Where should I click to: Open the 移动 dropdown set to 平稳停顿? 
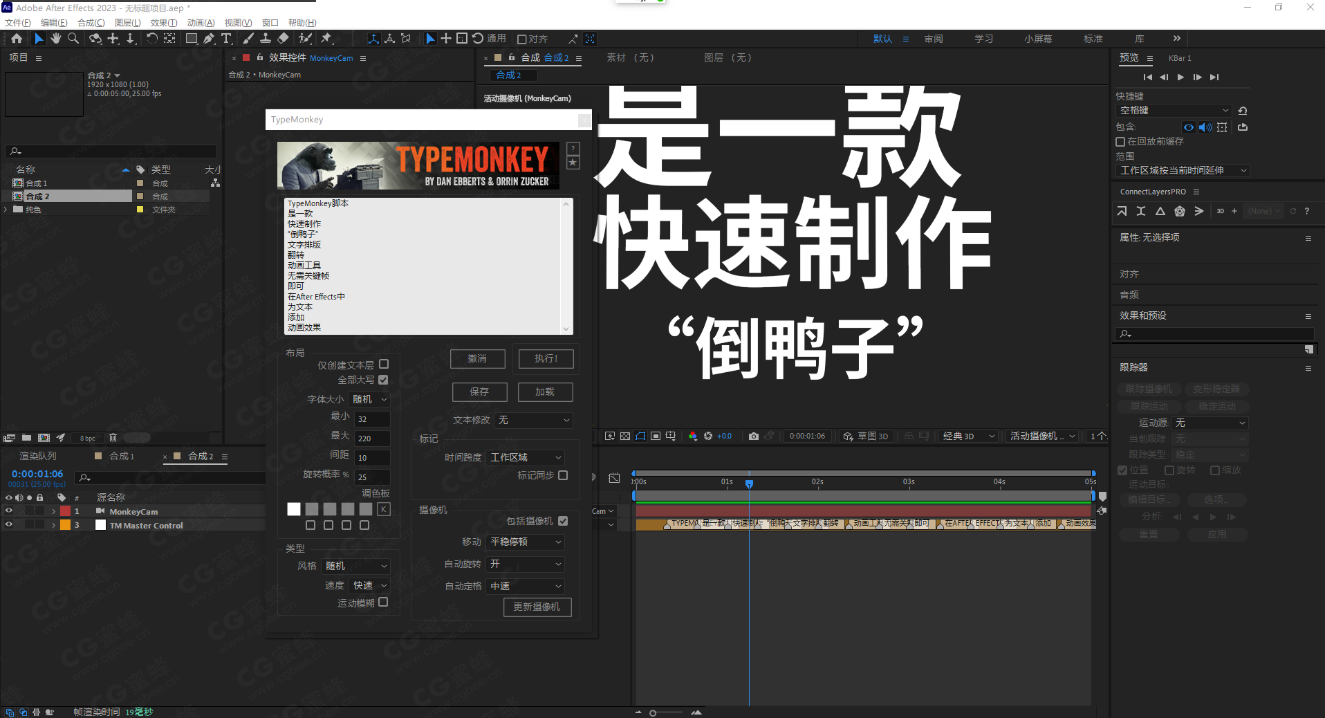pyautogui.click(x=526, y=542)
